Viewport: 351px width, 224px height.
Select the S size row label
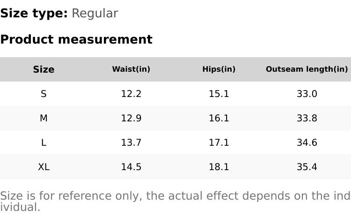tap(44, 94)
